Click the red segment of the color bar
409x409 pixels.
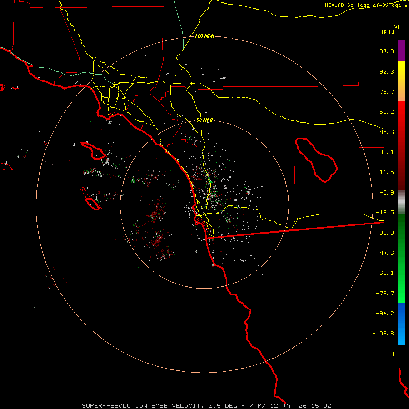(x=401, y=145)
